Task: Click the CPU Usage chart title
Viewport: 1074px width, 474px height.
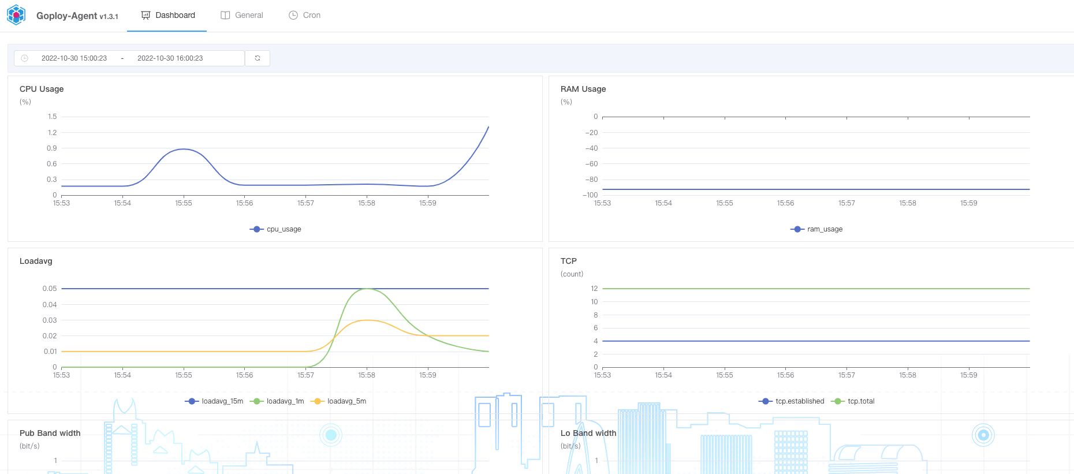Action: tap(42, 89)
